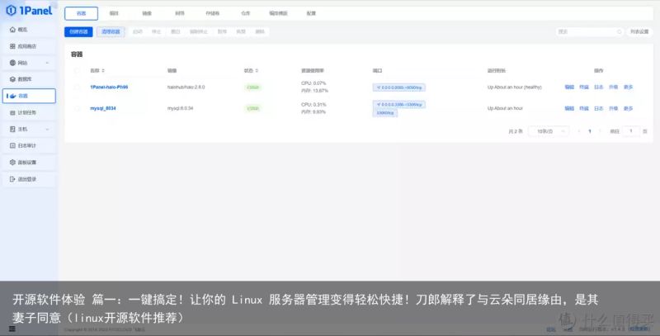
Task: Open 面板设置 gear icon in sidebar
Action: 12,162
